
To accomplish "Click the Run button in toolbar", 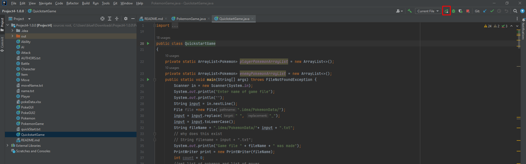I will pyautogui.click(x=446, y=11).
